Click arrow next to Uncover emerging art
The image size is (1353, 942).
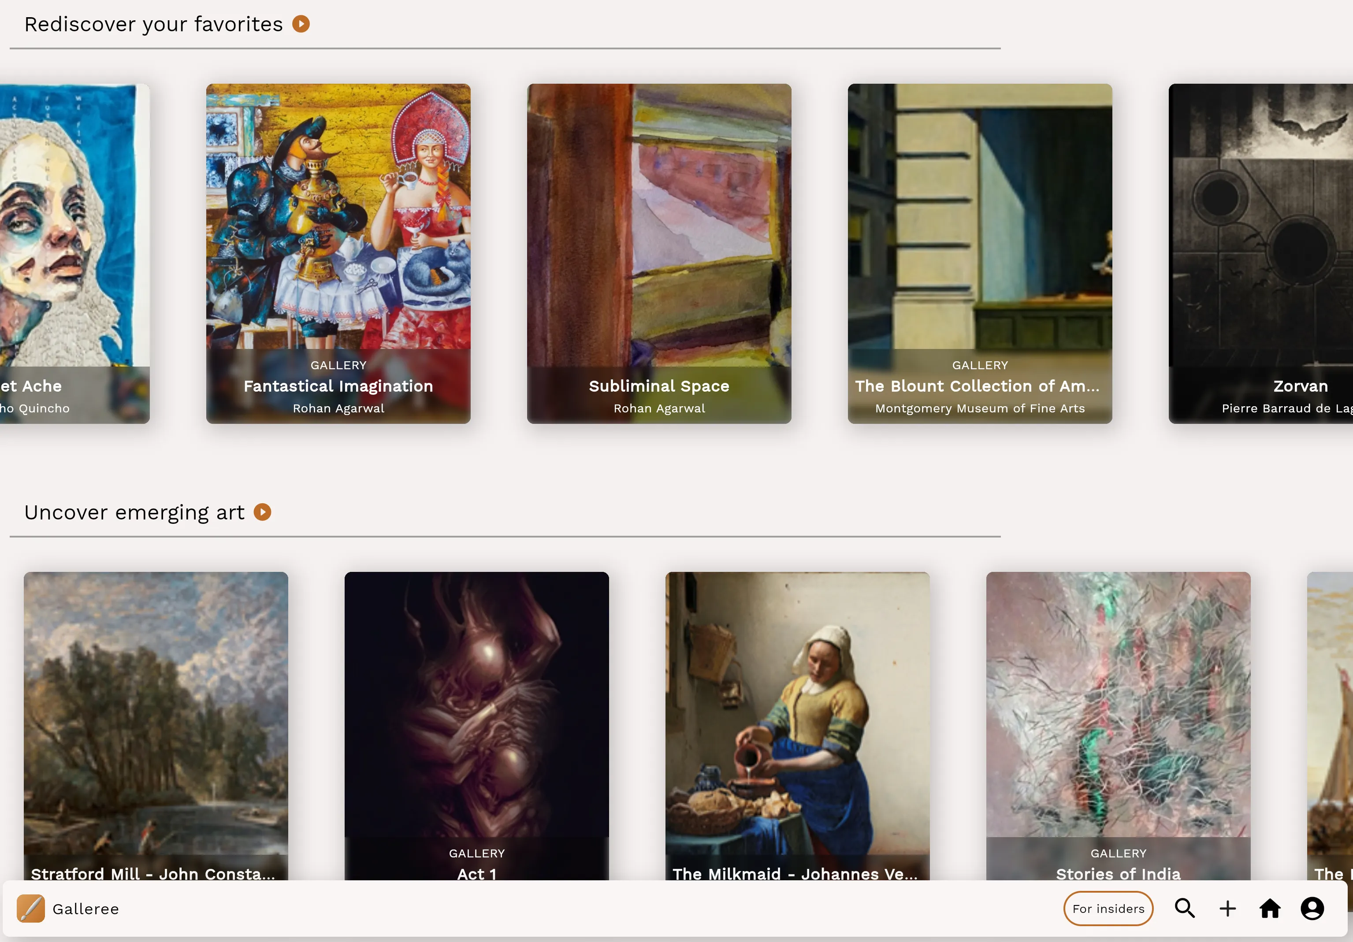(262, 512)
